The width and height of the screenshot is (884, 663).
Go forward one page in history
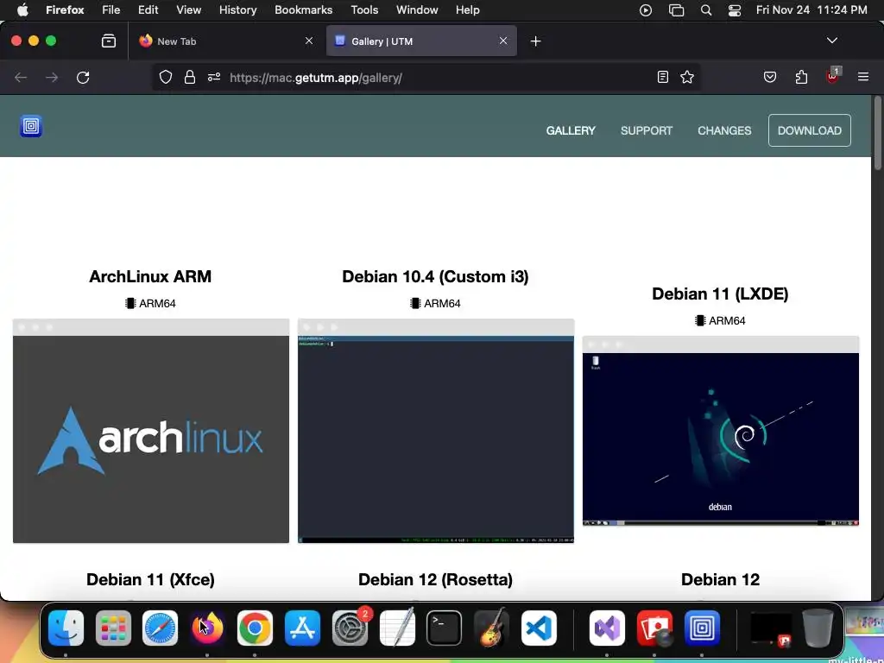[x=52, y=77]
